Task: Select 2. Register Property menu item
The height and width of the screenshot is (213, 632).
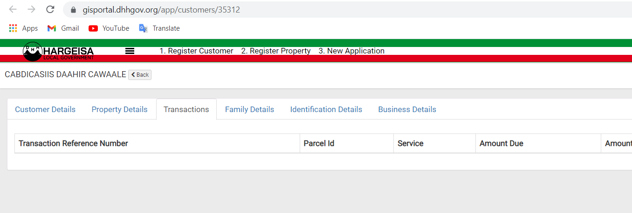Action: coord(276,51)
